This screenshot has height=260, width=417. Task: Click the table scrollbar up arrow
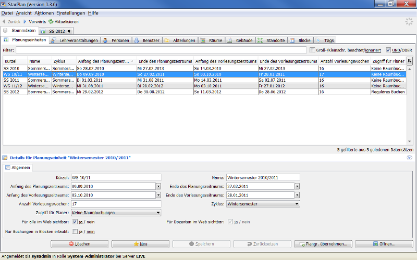410,69
